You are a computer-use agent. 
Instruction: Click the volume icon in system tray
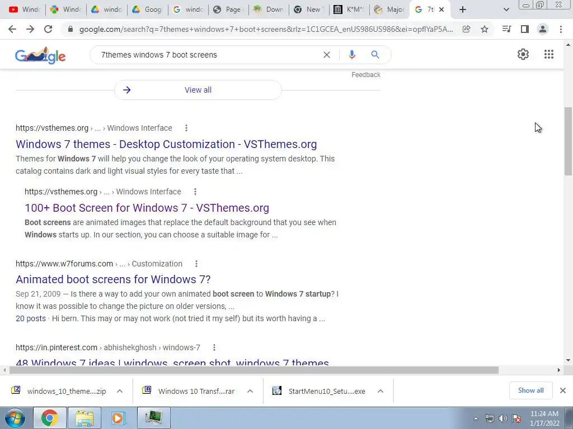[x=503, y=418]
